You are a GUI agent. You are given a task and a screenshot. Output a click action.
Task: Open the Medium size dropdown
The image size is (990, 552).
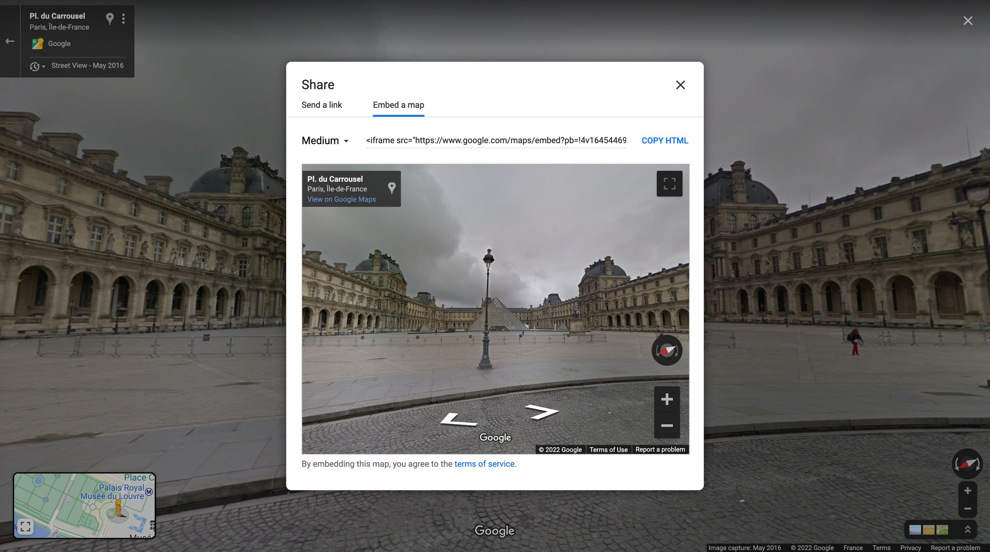click(325, 140)
